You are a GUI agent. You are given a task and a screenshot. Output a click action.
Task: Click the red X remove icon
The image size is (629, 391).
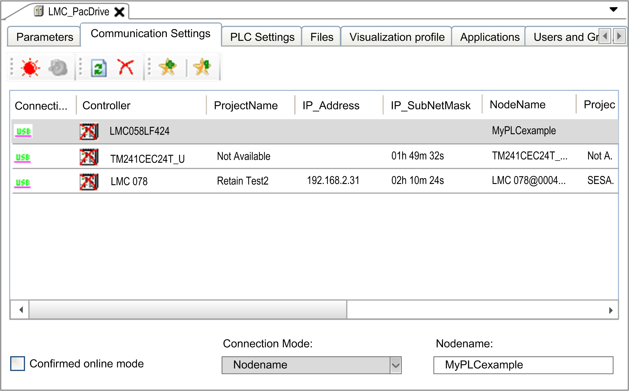[x=126, y=67]
